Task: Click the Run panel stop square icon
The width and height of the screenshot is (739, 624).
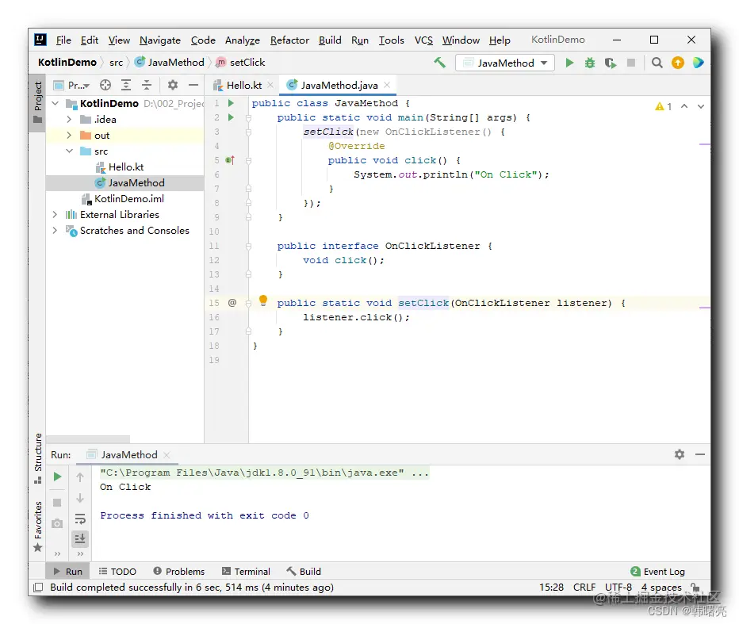Action: click(57, 503)
